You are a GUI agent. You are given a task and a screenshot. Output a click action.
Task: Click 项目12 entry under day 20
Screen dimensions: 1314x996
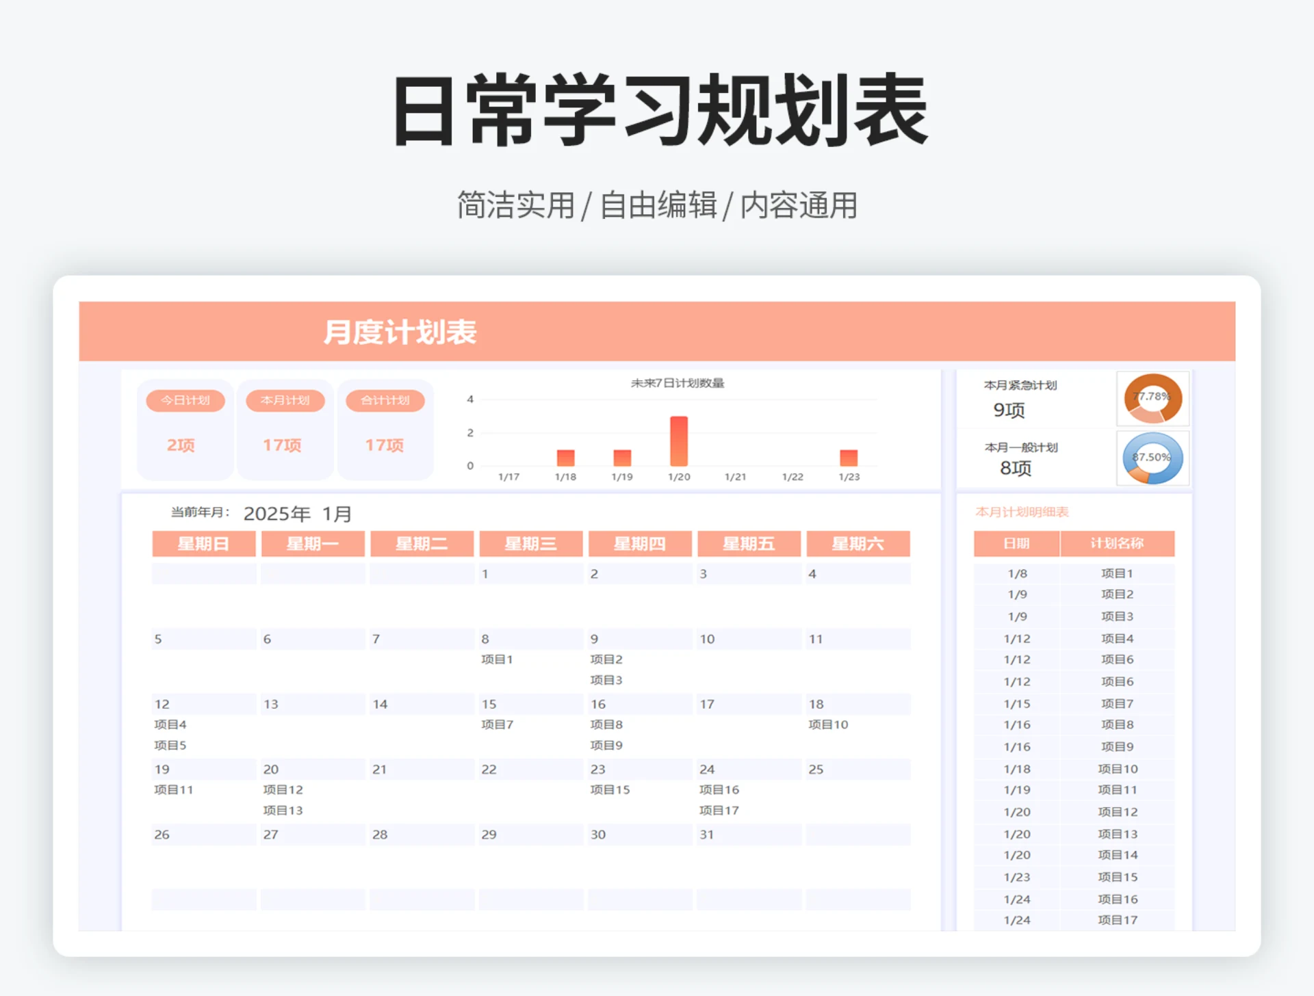[283, 789]
